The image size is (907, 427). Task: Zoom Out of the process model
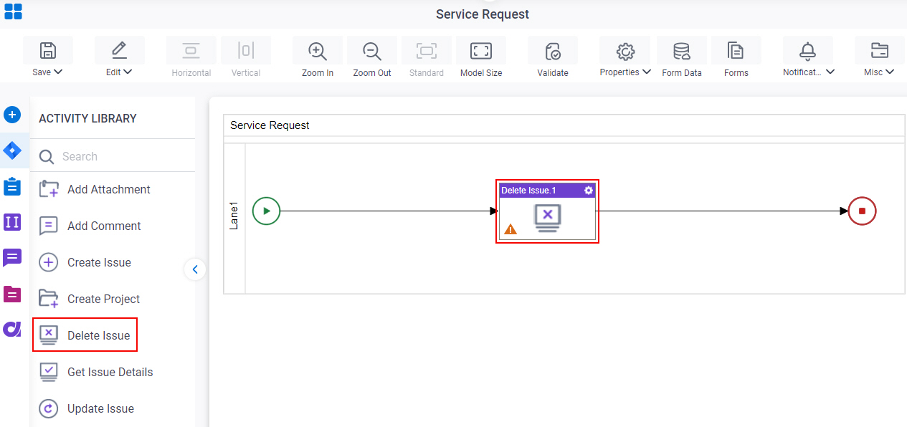[372, 51]
